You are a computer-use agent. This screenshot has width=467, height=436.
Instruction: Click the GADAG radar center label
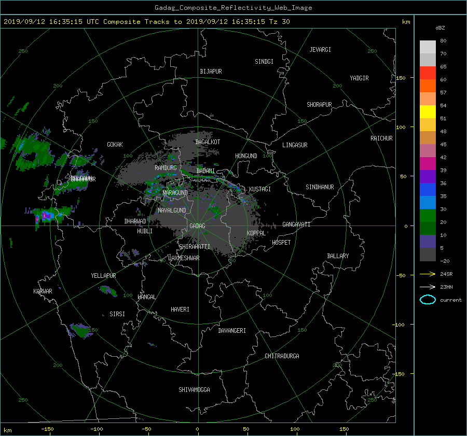(x=198, y=226)
